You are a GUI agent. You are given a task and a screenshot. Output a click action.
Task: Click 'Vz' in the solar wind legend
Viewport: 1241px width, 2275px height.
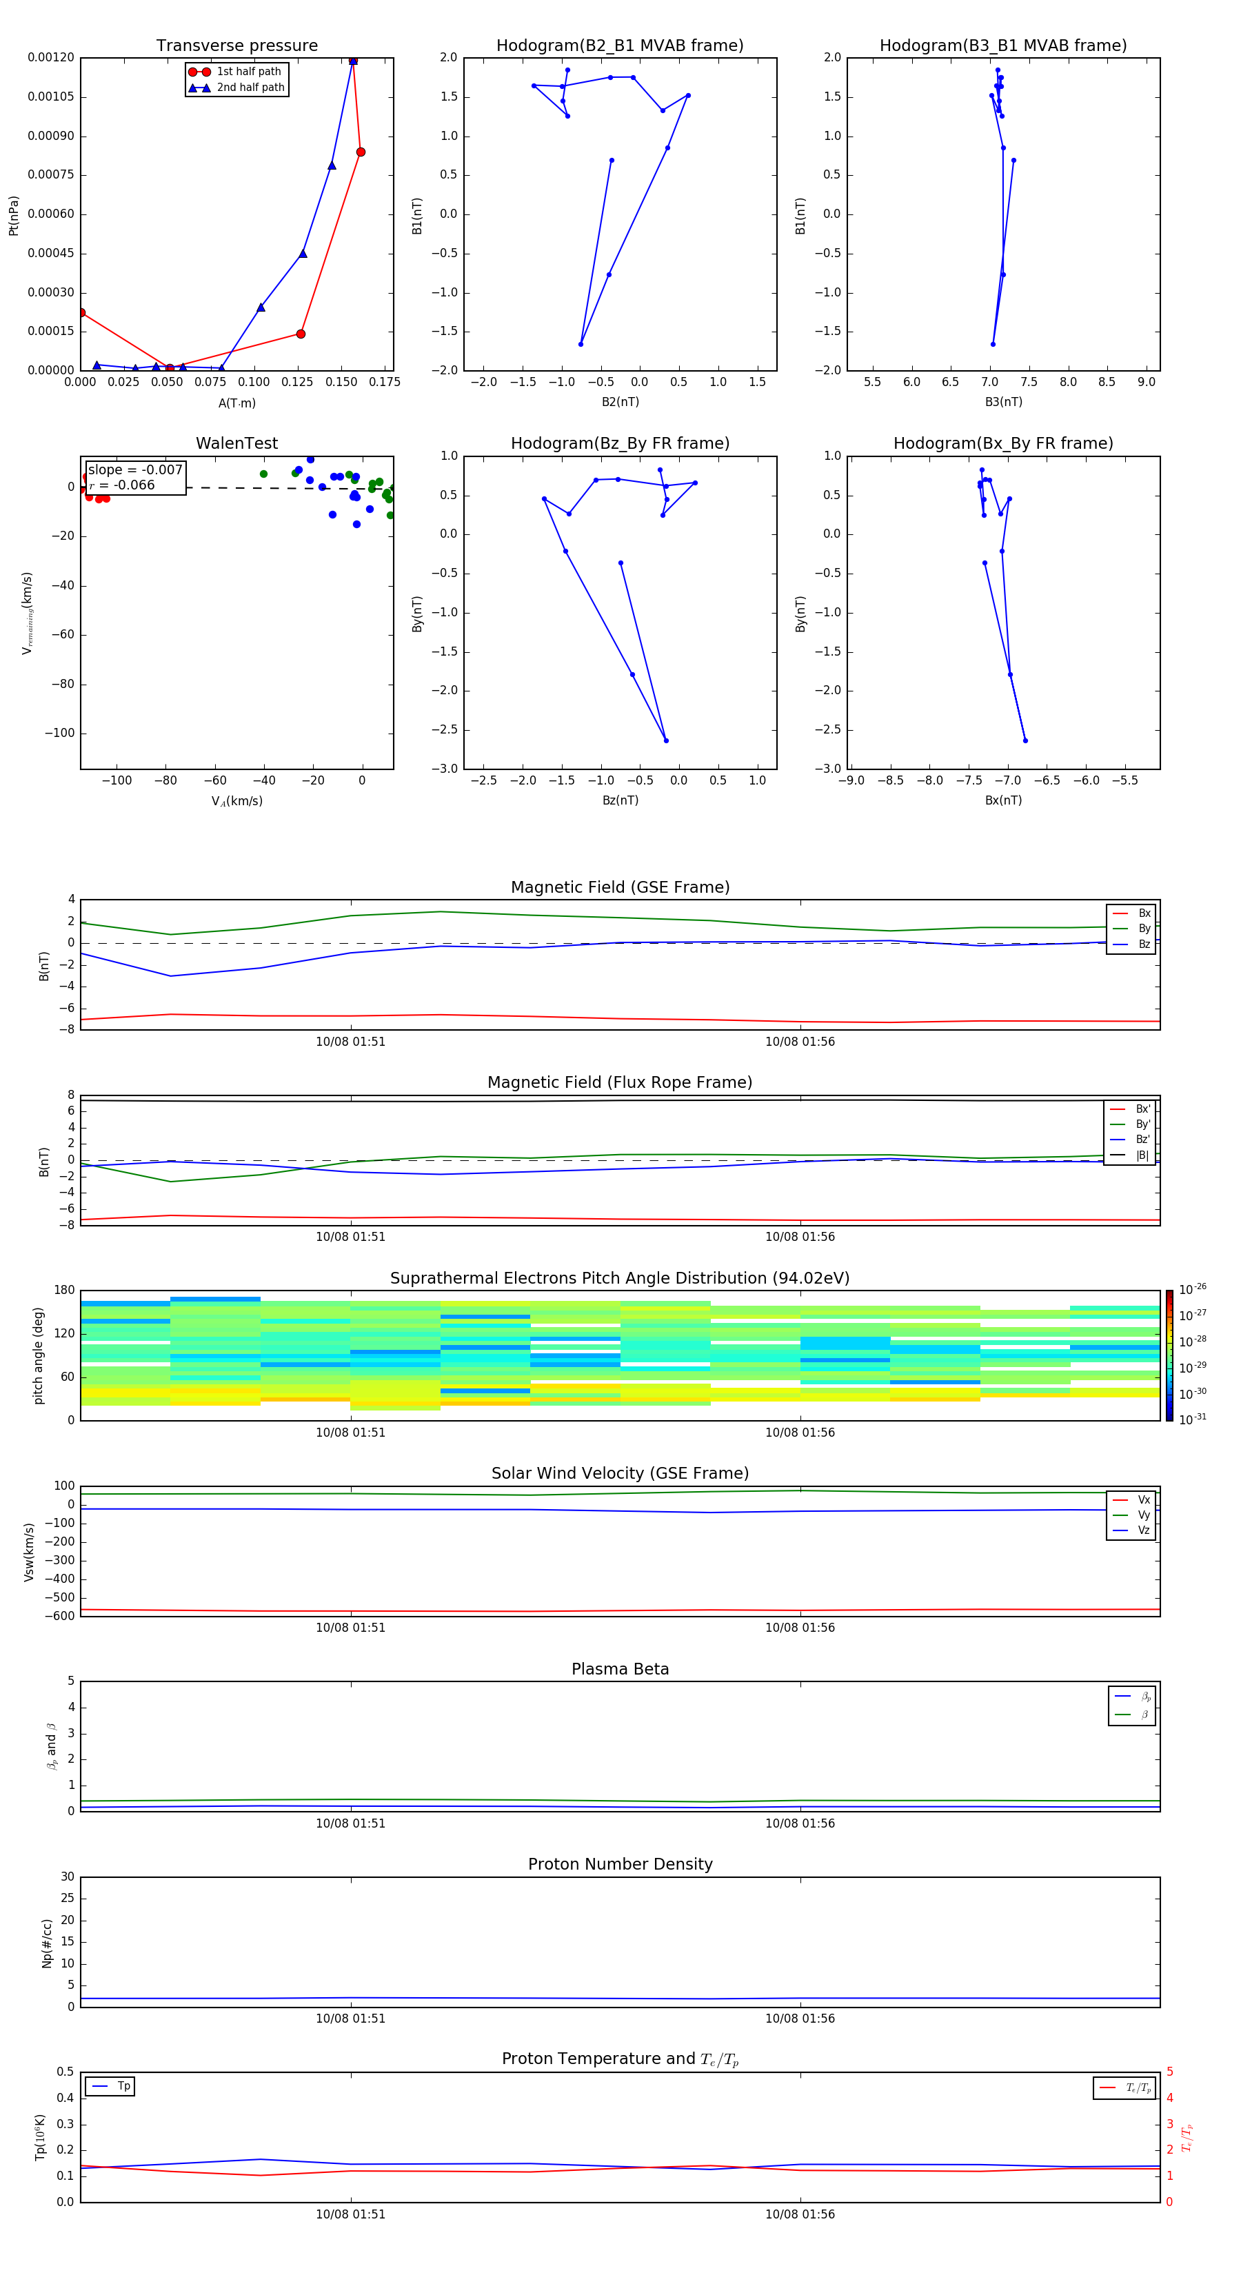click(x=1131, y=1530)
